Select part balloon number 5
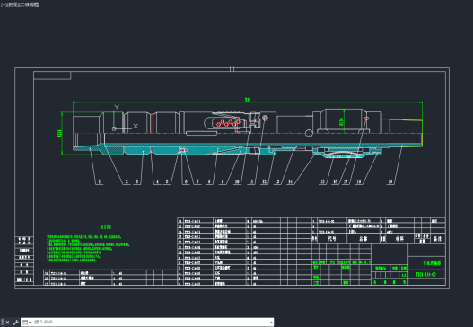This screenshot has height=327, width=473. point(167,181)
